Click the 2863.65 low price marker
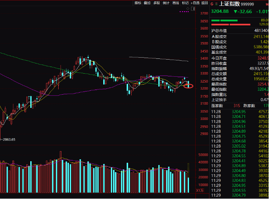Image resolution: width=269 pixels, height=199 pixels. [x=9, y=139]
